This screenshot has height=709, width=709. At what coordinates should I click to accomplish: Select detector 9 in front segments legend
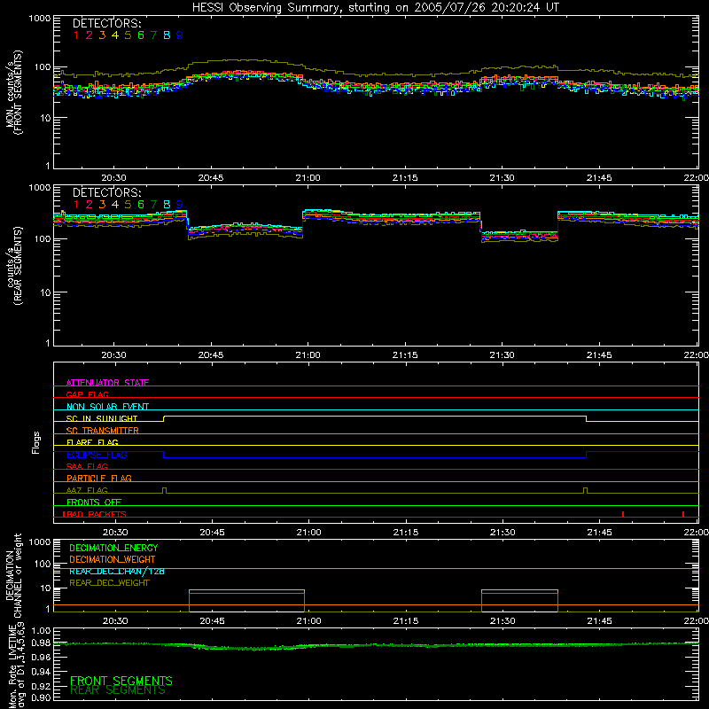tap(180, 35)
